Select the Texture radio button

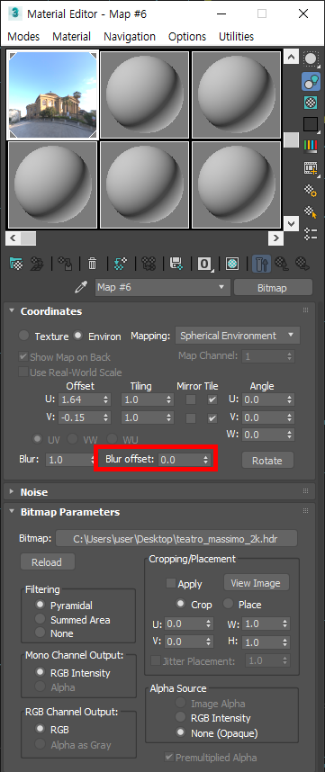[x=24, y=336]
